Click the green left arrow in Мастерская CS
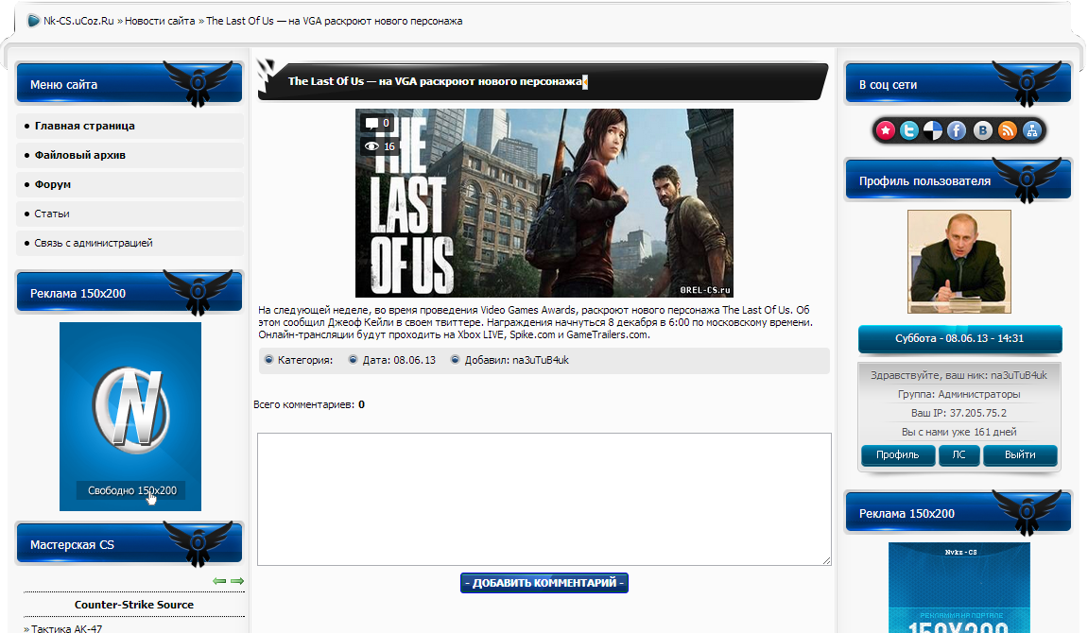 219,581
